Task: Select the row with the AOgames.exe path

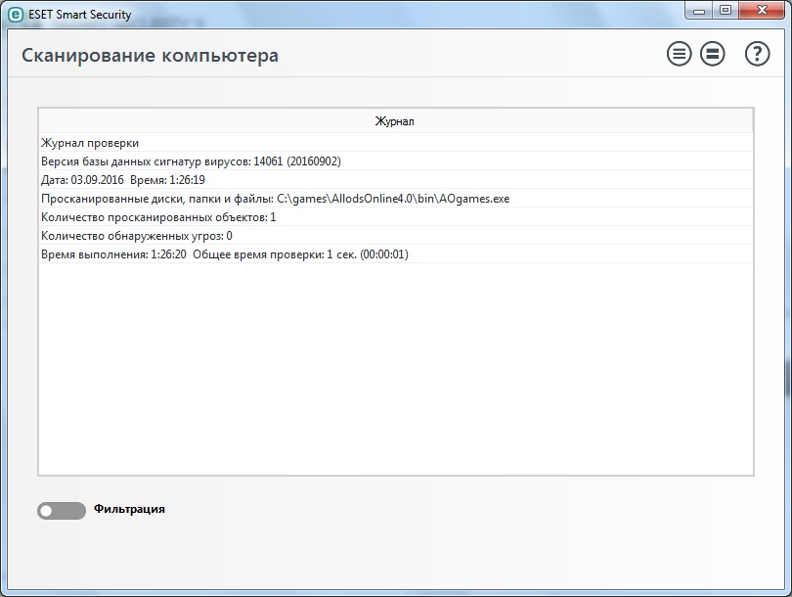Action: [x=275, y=199]
